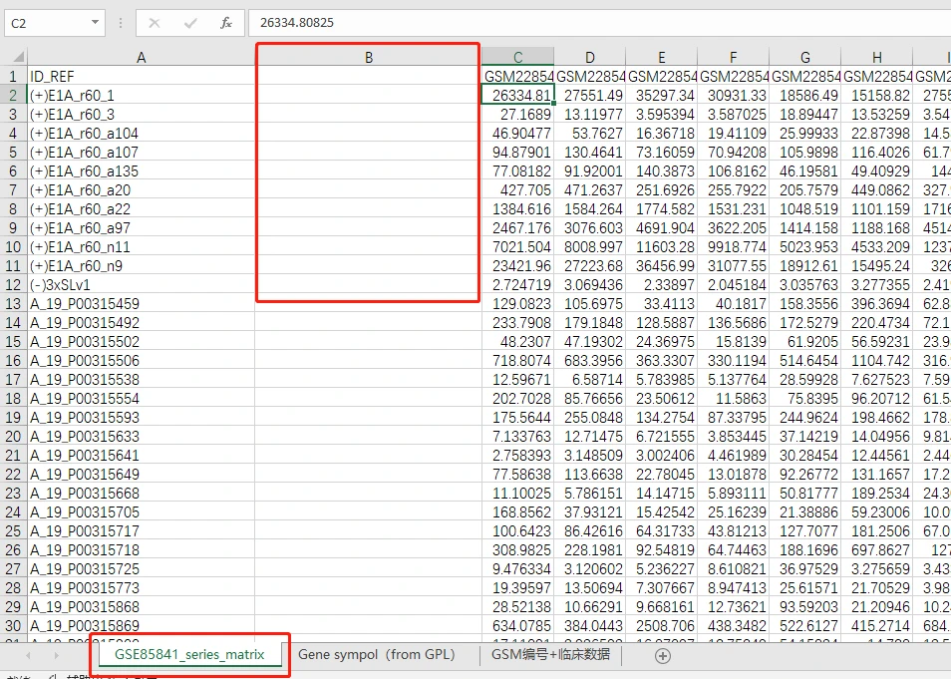Open the Insert Function fx icon
The height and width of the screenshot is (679, 951).
[x=226, y=23]
